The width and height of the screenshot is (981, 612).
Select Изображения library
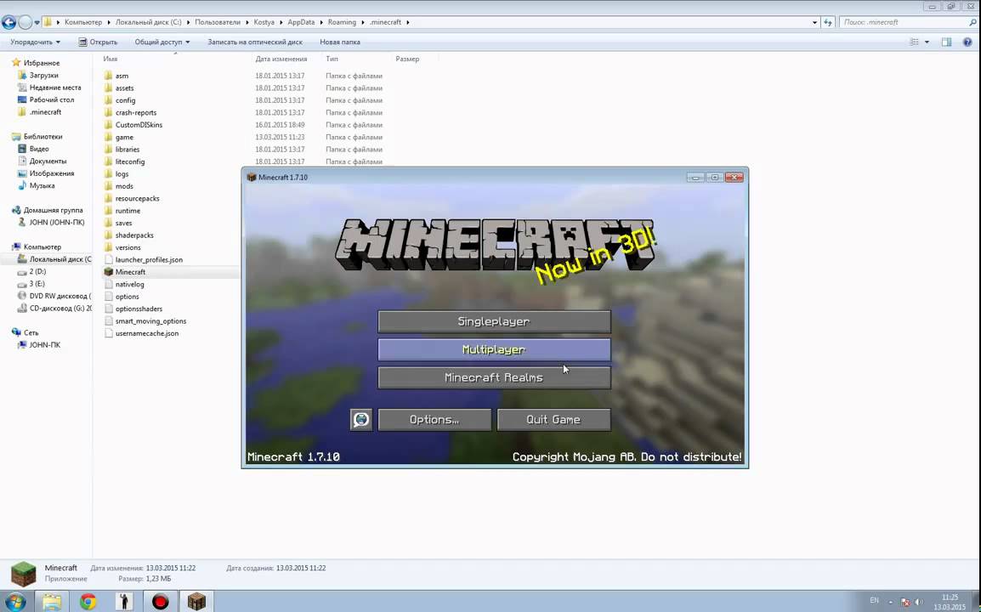tap(51, 173)
